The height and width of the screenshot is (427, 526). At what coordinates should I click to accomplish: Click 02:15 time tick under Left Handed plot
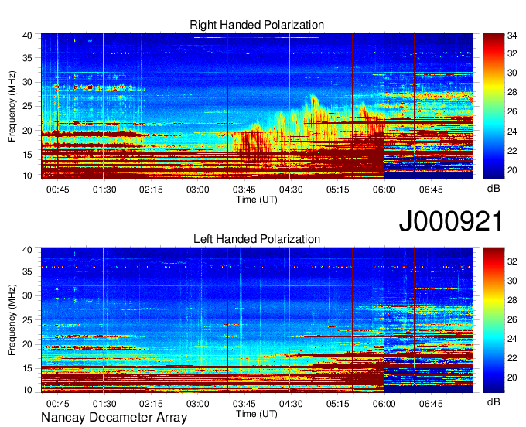(151, 404)
